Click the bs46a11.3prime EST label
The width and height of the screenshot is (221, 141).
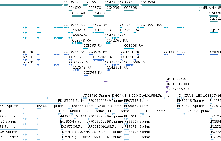[x=50, y=106]
